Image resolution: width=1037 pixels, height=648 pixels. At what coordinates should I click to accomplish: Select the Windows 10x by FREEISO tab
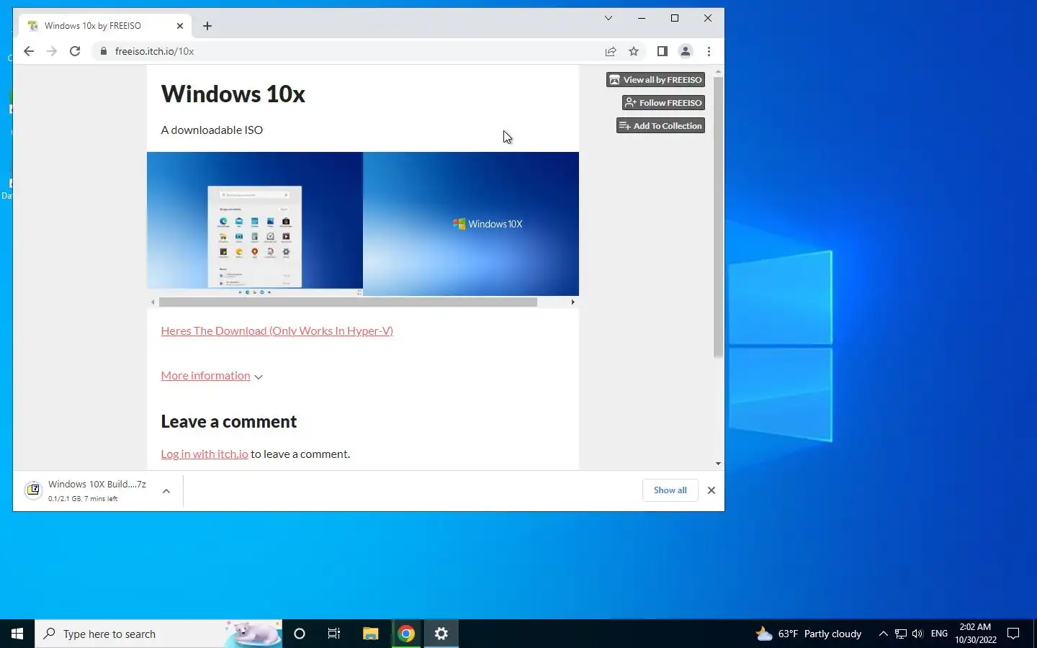[x=104, y=26]
